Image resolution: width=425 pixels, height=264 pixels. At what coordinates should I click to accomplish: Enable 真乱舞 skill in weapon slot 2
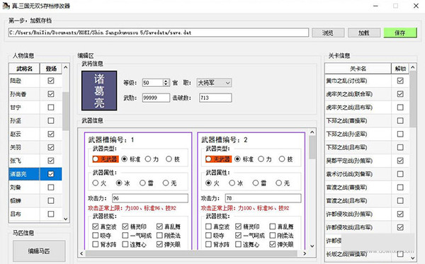tap(273, 226)
